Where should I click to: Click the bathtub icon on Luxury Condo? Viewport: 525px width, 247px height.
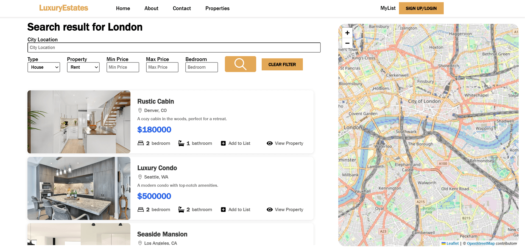click(181, 209)
